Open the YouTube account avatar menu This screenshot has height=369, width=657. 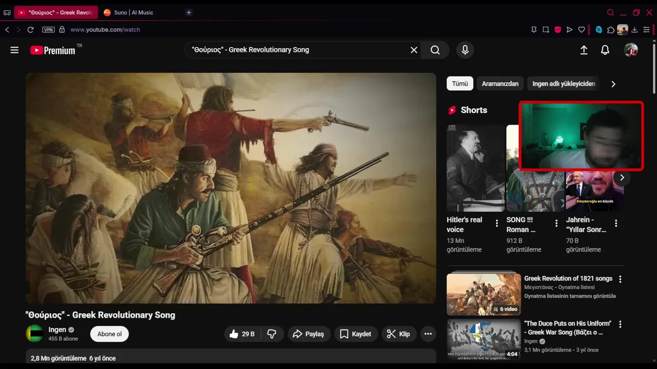point(631,50)
